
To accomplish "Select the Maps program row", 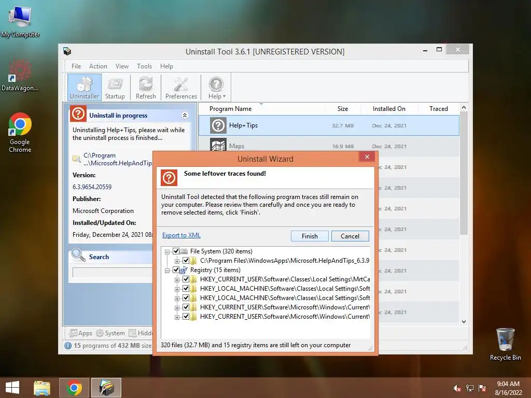I will (329, 146).
